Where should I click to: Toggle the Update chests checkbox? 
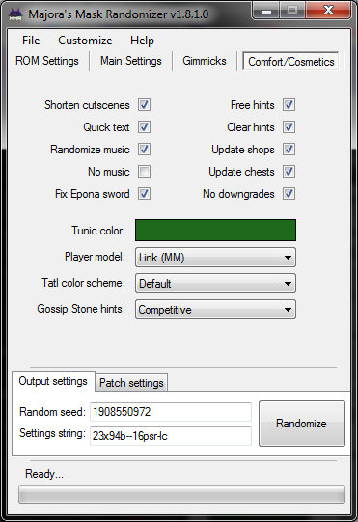tap(289, 172)
